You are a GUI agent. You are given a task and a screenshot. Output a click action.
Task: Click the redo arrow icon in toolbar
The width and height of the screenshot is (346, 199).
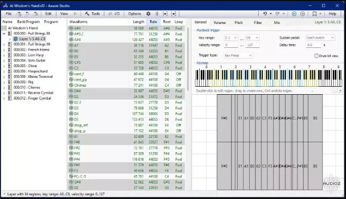(277, 14)
